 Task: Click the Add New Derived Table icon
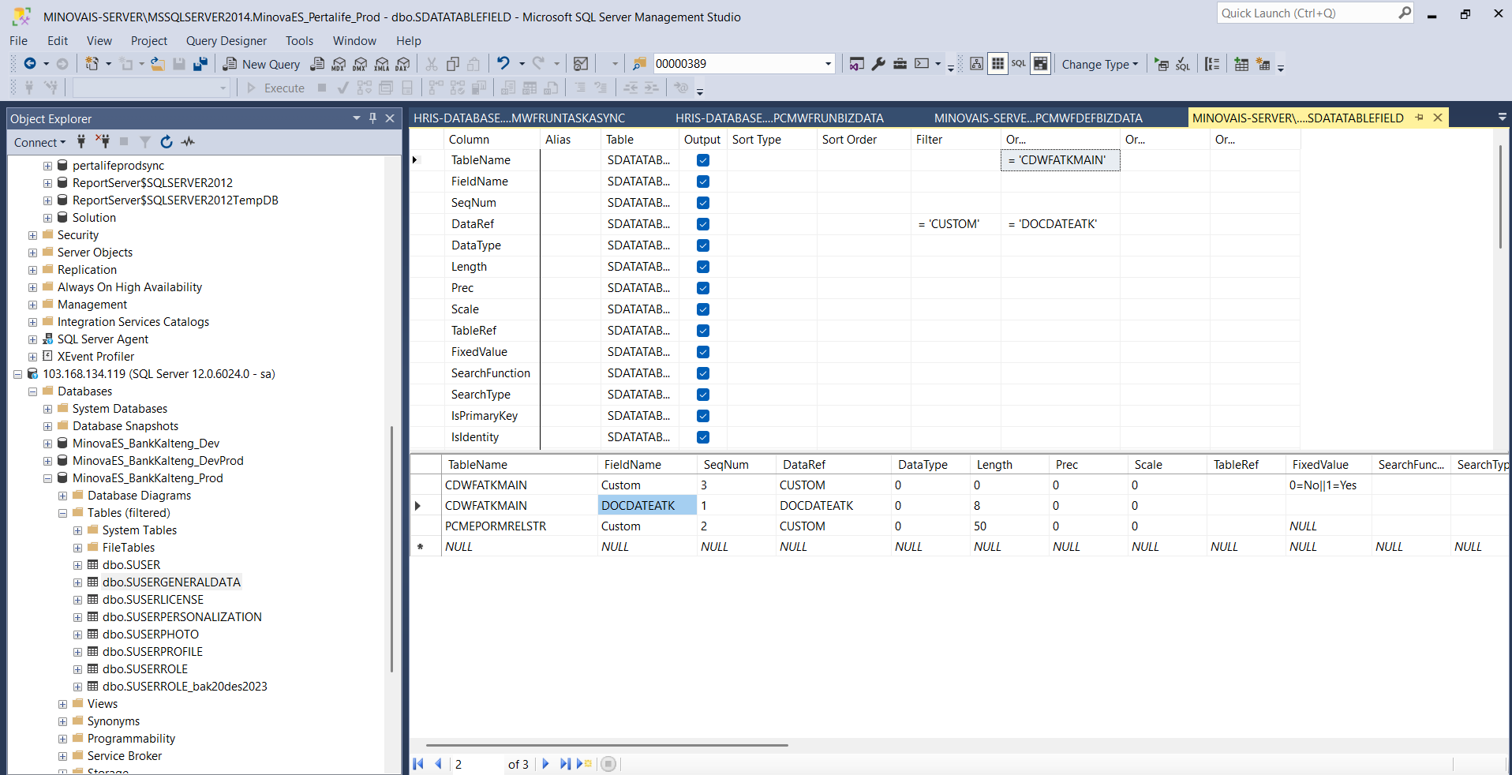point(1263,65)
